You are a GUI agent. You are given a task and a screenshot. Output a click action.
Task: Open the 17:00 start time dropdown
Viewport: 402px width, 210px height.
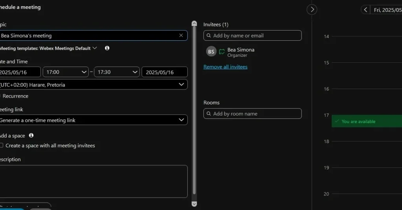click(x=66, y=72)
